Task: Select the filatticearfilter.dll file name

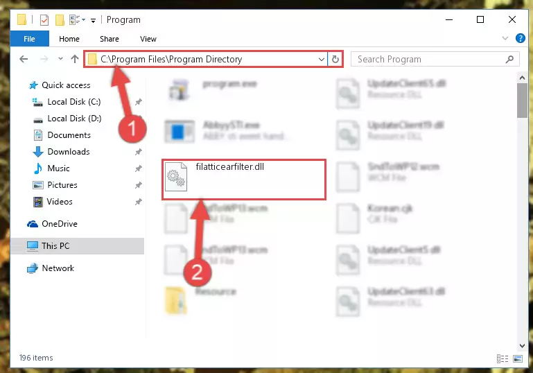Action: click(x=230, y=166)
